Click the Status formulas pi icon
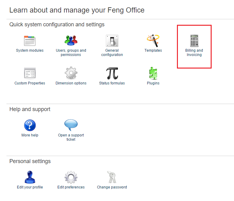This screenshot has width=234, height=201. (112, 73)
